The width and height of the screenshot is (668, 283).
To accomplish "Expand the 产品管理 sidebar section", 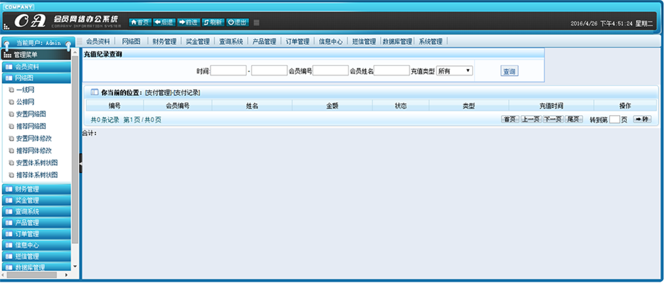I will pos(37,222).
